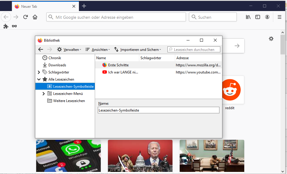The height and width of the screenshot is (174, 287).
Task: Select the Erste Schritte bookmark
Action: (118, 65)
